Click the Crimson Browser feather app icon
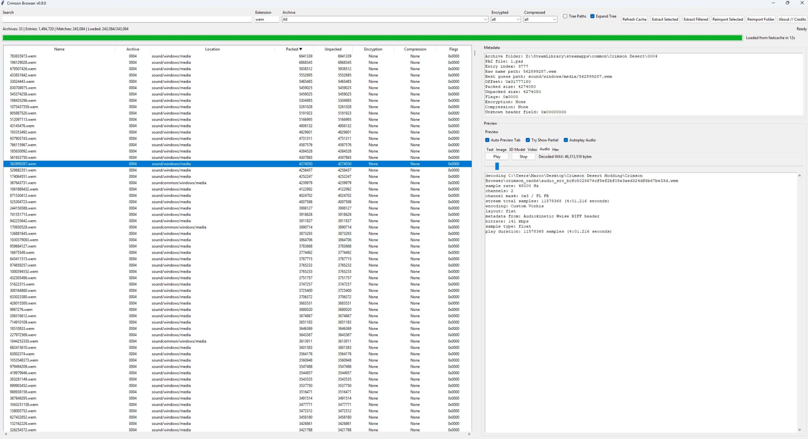Viewport: 808px width, 439px height. coord(3,3)
